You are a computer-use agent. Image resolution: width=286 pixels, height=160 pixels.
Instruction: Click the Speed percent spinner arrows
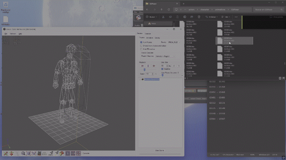click(x=153, y=74)
